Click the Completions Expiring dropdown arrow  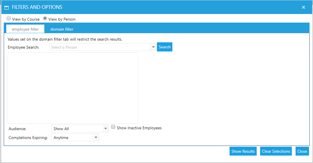coord(95,138)
